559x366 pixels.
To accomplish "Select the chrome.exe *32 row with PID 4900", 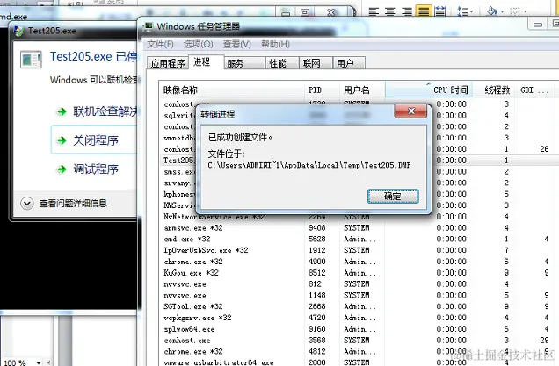I will point(357,262).
